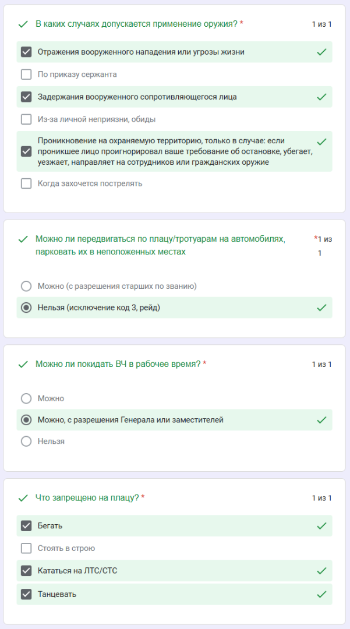Toggle checkbox 'Задержания вооруженного сопротивляющегося лица'
The height and width of the screenshot is (629, 350).
tap(26, 97)
